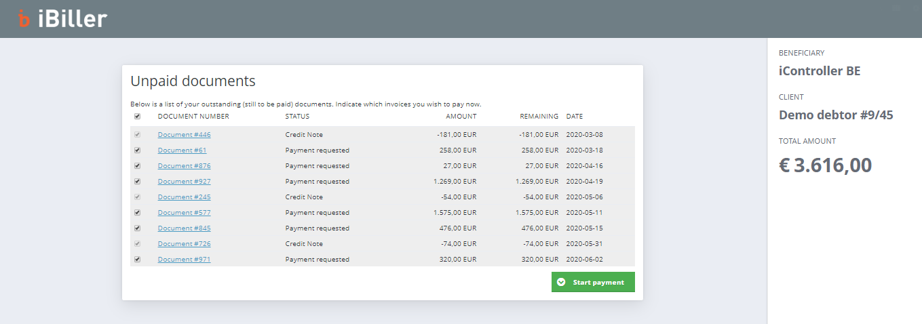The width and height of the screenshot is (922, 324).
Task: Click the Start payment button label
Action: tap(598, 282)
